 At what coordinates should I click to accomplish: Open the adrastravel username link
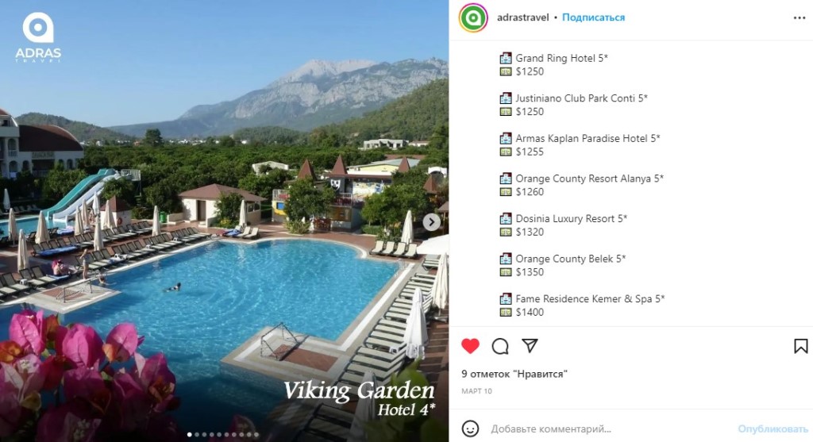(522, 17)
